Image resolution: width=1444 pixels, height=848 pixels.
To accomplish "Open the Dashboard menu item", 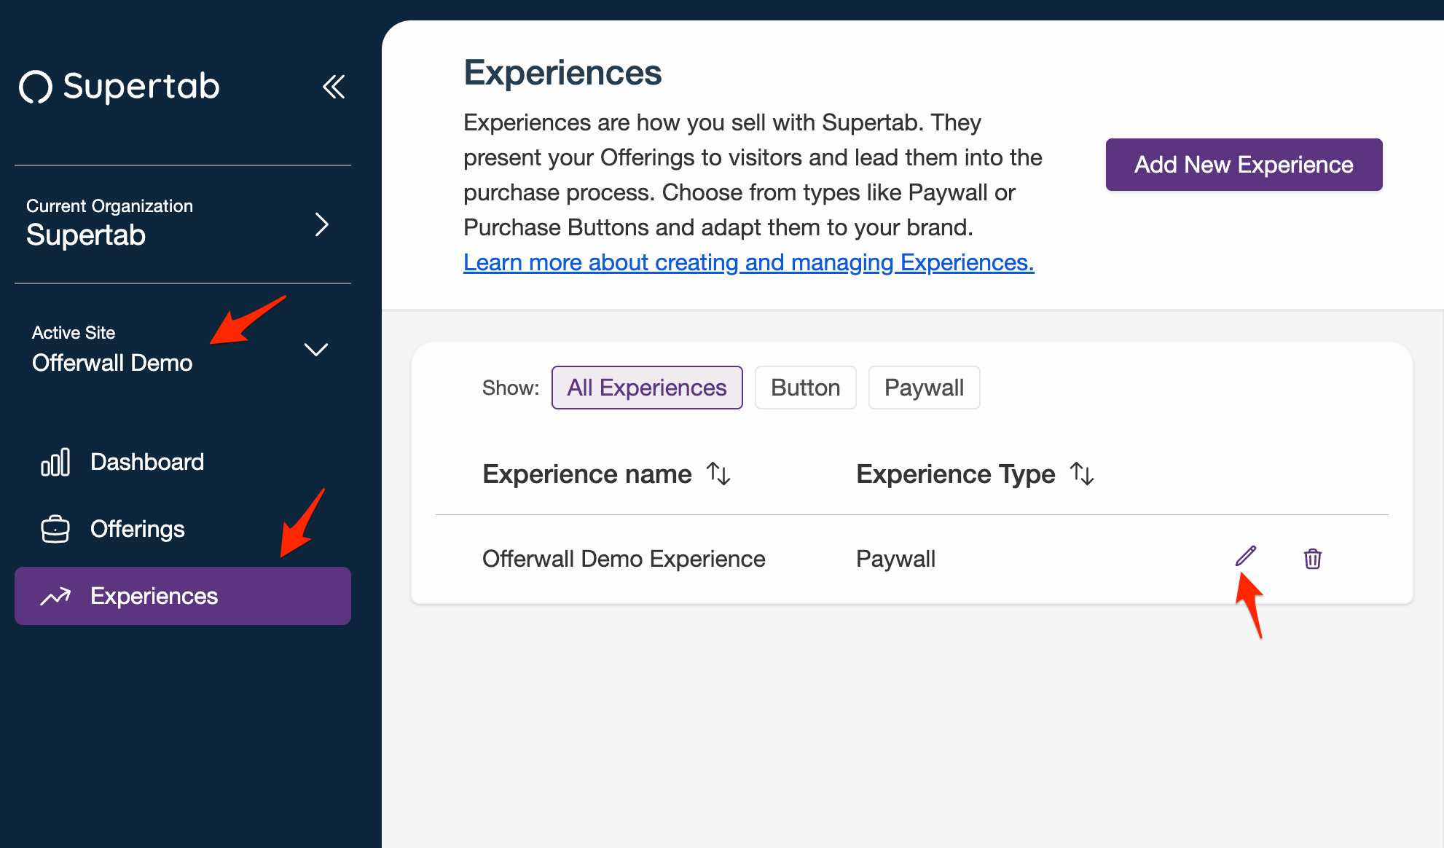I will (146, 462).
